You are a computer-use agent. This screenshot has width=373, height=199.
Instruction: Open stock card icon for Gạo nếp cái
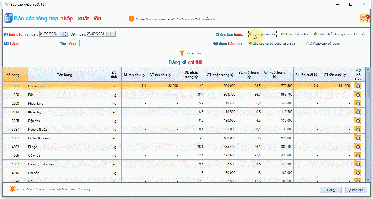click(358, 86)
